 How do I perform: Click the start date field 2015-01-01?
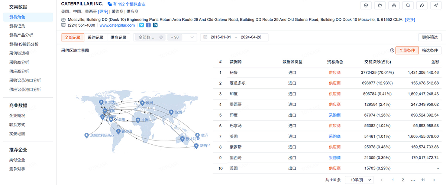pos(221,37)
